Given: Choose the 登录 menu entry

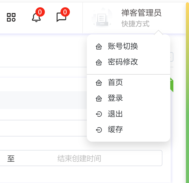Looking at the screenshot, I should click(x=129, y=98).
